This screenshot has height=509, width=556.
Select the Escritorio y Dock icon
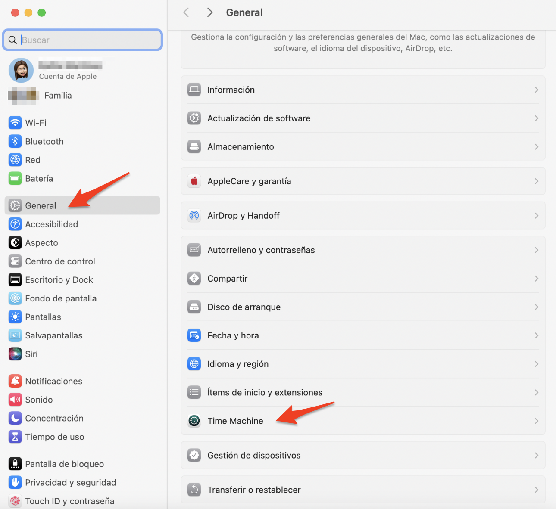[15, 279]
